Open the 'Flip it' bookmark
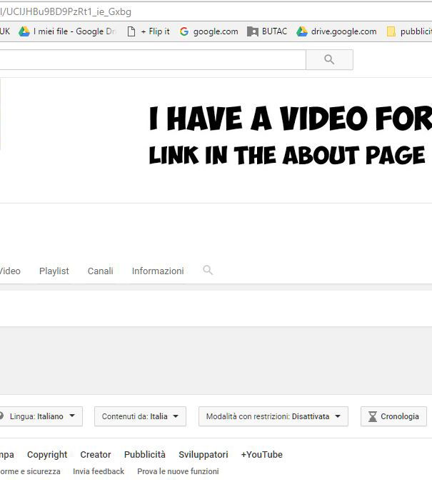Screen dimensions: 432x487 [x=148, y=31]
